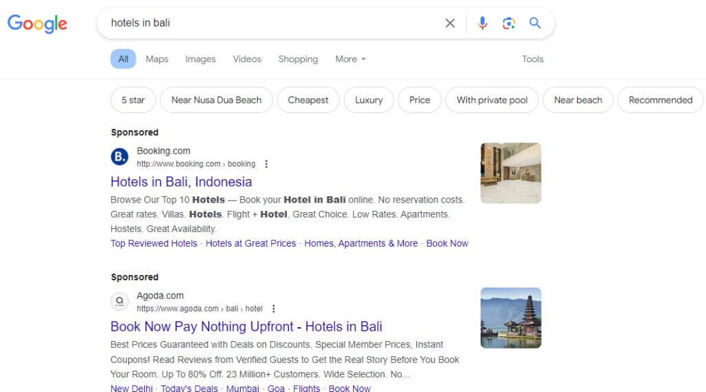Image resolution: width=706 pixels, height=392 pixels.
Task: Switch to the Images tab
Action: coord(201,59)
